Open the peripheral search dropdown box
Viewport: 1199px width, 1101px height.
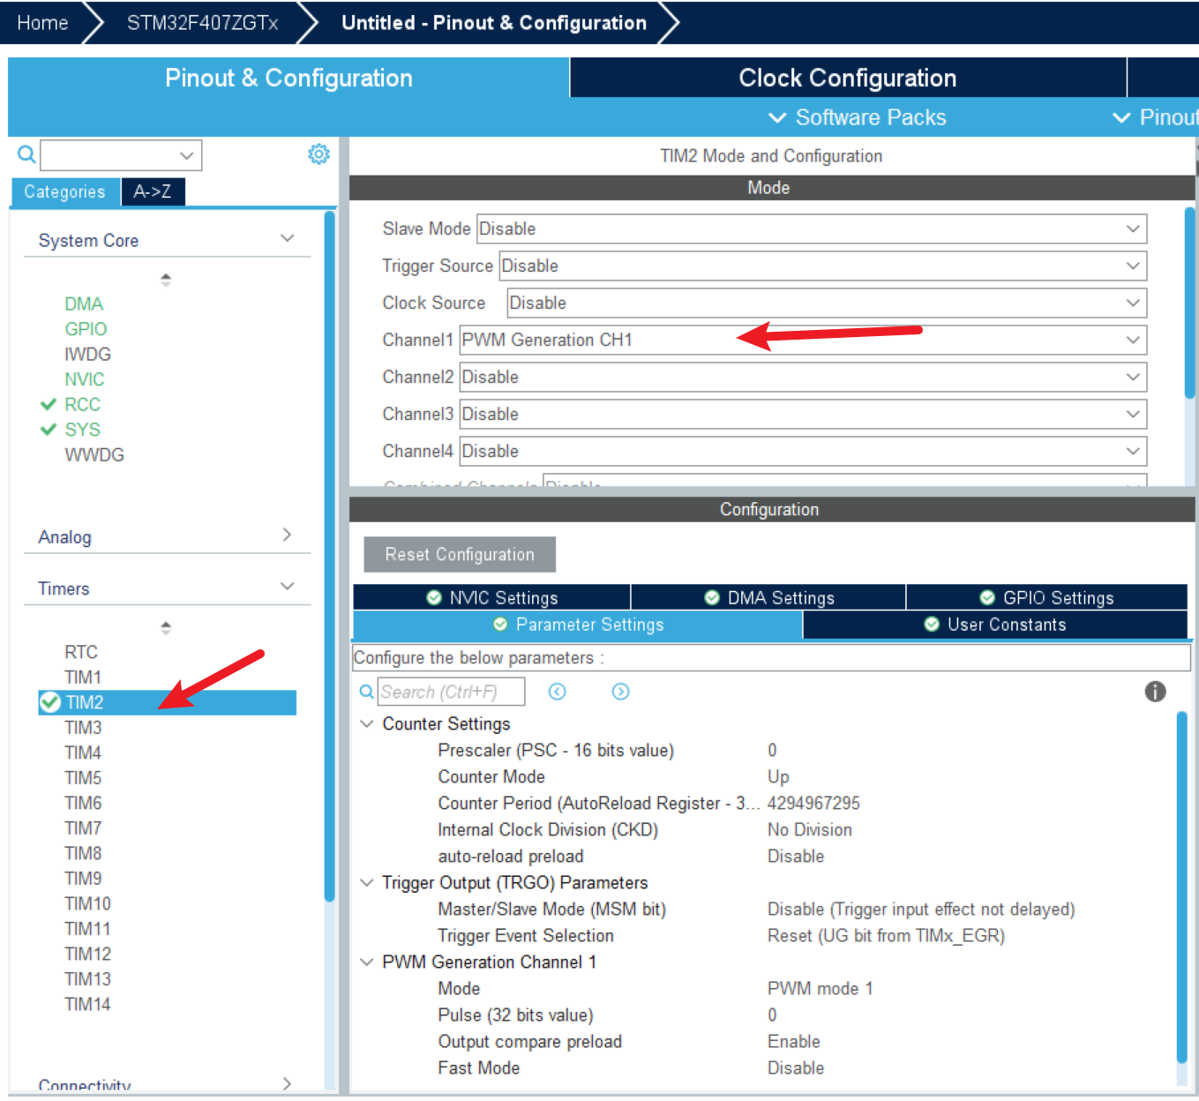121,155
